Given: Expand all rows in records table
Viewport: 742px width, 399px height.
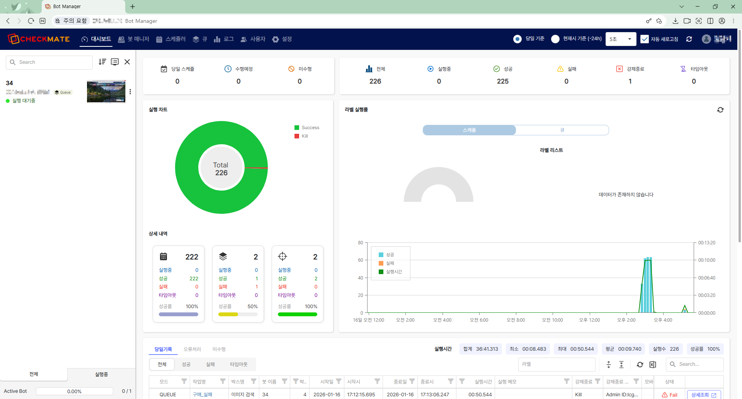Looking at the screenshot, I should (x=609, y=364).
